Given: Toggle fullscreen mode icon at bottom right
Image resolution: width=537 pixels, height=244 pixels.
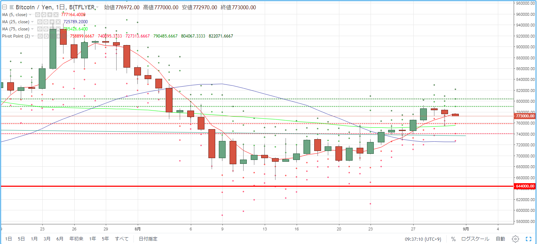Looking at the screenshot, I should pos(528,239).
